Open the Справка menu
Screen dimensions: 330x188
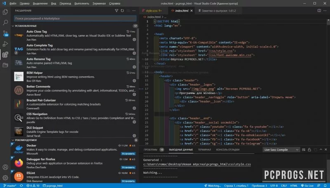pos(115,4)
